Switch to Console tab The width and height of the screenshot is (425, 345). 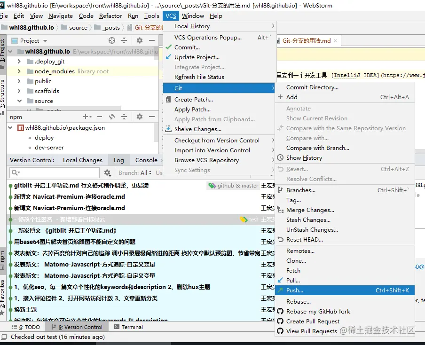146,160
